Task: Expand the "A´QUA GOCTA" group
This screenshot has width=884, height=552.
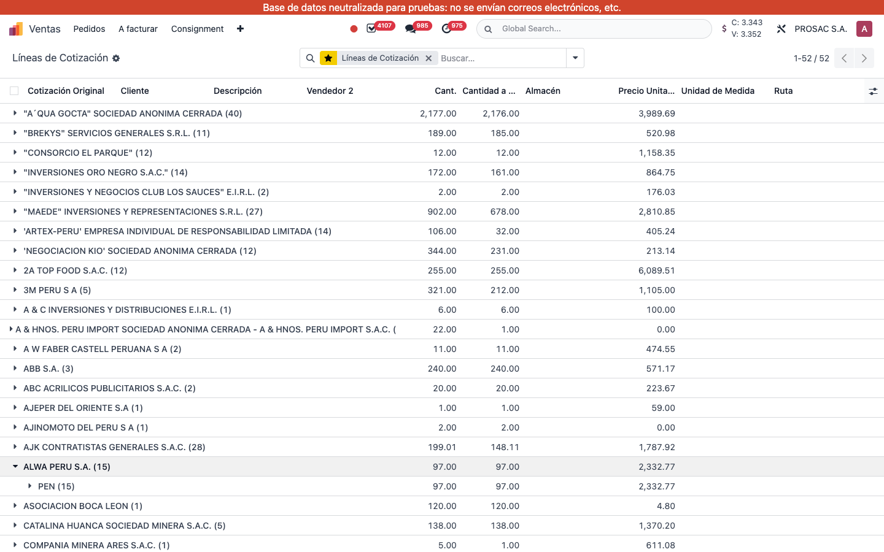Action: click(x=15, y=113)
